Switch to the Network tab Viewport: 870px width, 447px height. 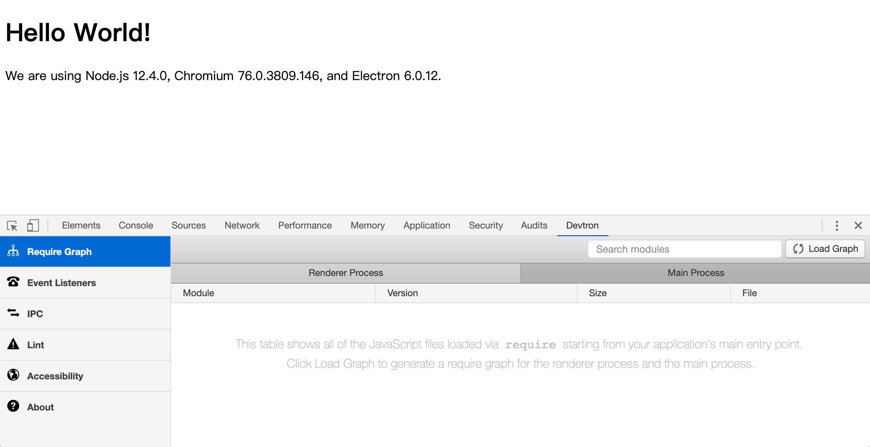[x=242, y=225]
